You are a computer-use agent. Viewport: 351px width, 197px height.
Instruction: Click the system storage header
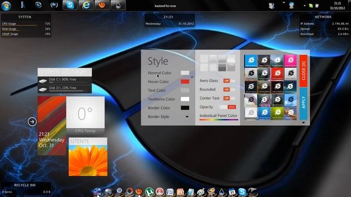(x=65, y=72)
